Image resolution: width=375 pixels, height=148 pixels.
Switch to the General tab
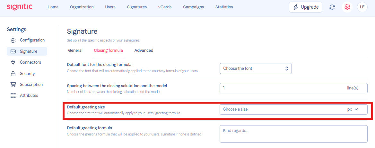[x=75, y=50]
